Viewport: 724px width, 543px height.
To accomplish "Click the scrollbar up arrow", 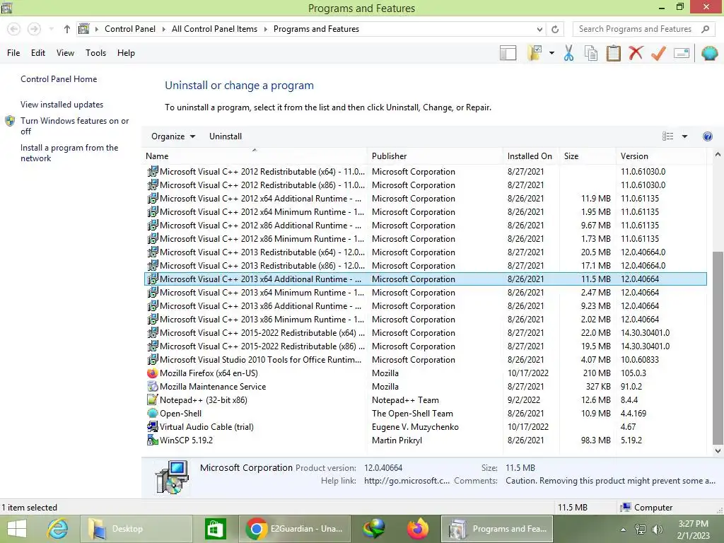I will click(718, 155).
